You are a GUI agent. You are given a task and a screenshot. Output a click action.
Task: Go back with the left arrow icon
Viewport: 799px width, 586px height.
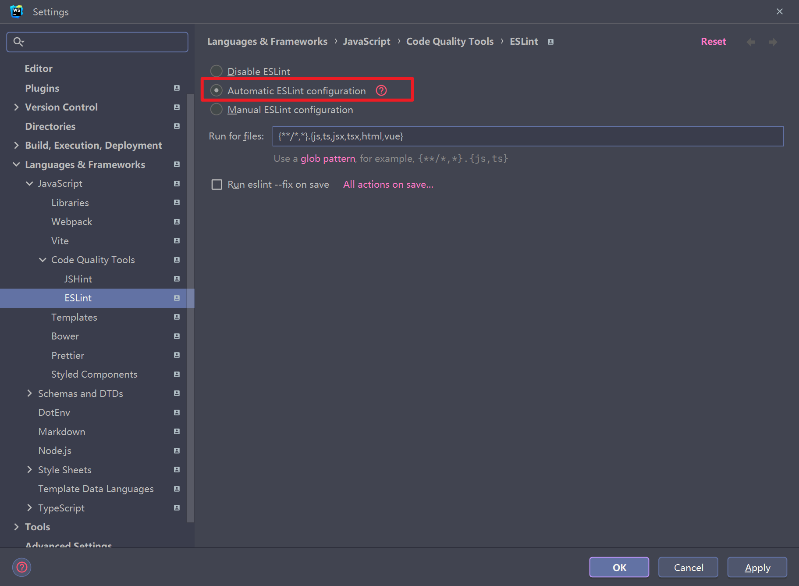(x=751, y=42)
